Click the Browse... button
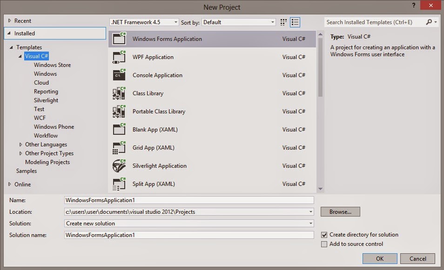Screen dimensions: 444x270 click(340, 212)
